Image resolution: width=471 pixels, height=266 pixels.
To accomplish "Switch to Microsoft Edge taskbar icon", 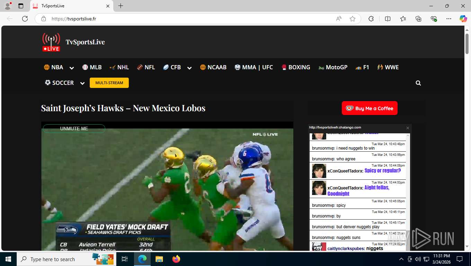I will point(142,259).
